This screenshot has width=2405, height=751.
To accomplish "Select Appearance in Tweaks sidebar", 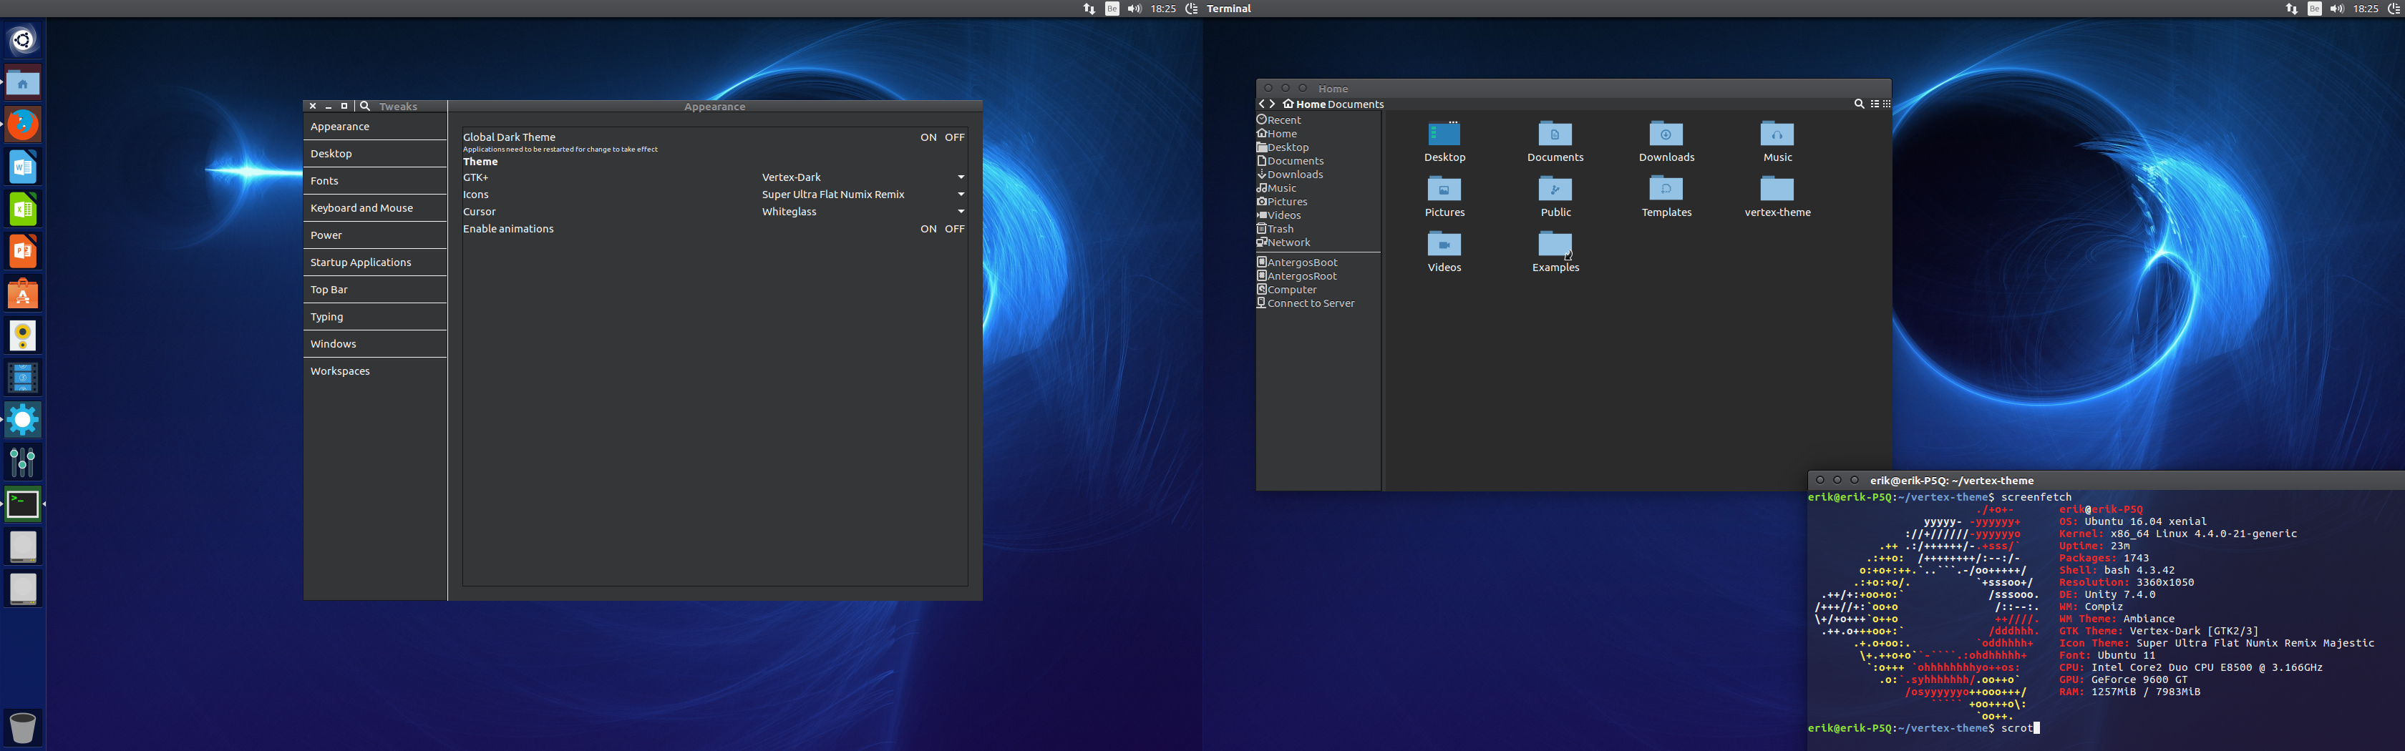I will coord(375,127).
